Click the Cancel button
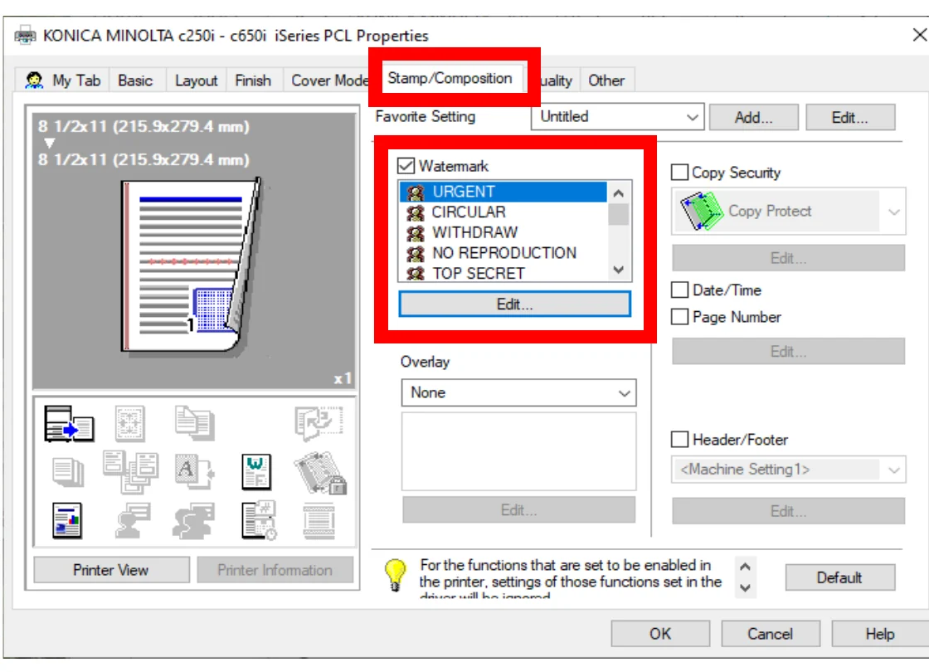This screenshot has height=672, width=929. [x=771, y=634]
